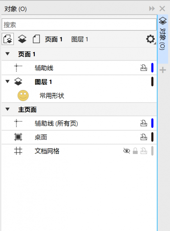This screenshot has height=231, width=170.
Task: Click the smiley face thumbnail
Action: [23, 95]
